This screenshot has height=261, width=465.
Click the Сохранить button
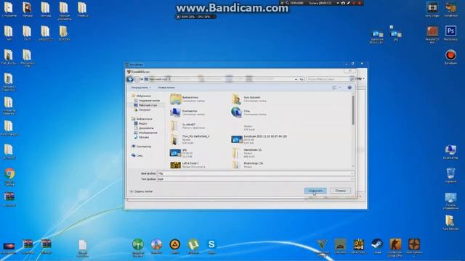[315, 191]
